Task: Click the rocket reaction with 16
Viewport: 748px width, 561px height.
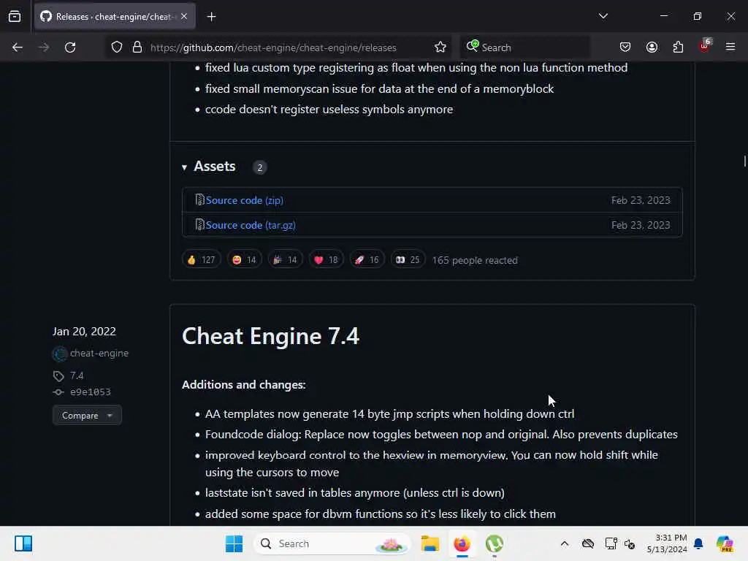Action: click(367, 260)
